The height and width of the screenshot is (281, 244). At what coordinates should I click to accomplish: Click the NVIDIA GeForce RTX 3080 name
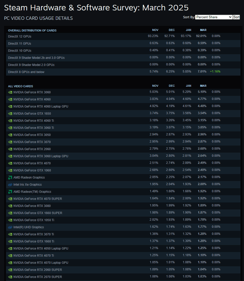click(32, 206)
